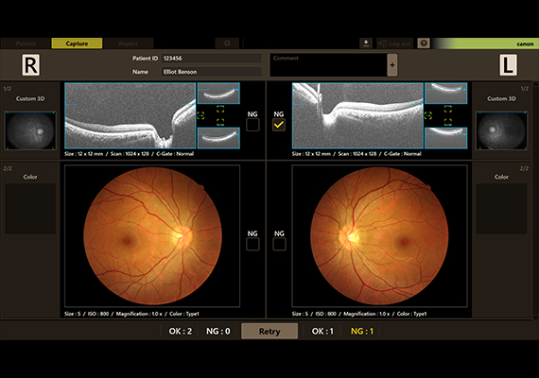Uncheck the NG box for left eye OCT
Screen dimensions: 539x378
click(279, 125)
